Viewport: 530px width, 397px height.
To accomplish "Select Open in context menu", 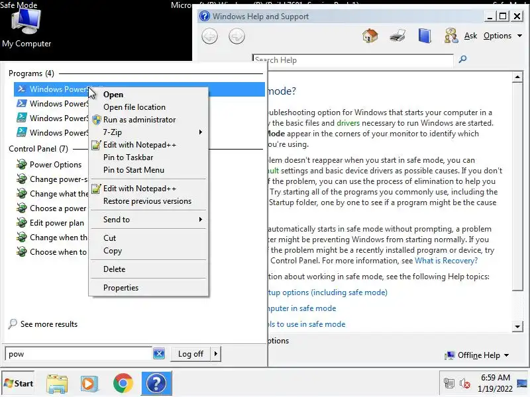I will (148, 95).
